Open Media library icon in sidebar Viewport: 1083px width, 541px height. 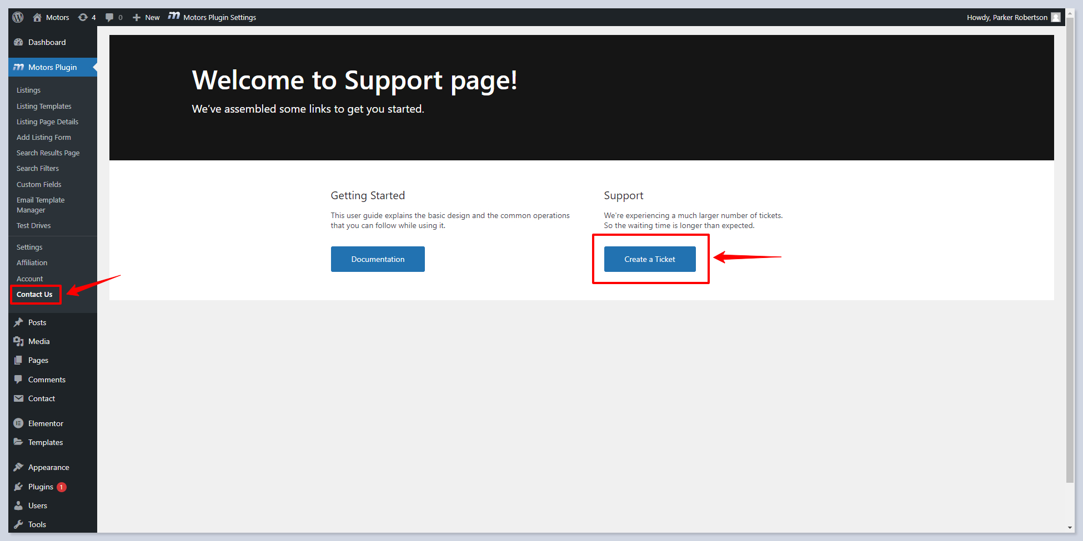point(18,341)
